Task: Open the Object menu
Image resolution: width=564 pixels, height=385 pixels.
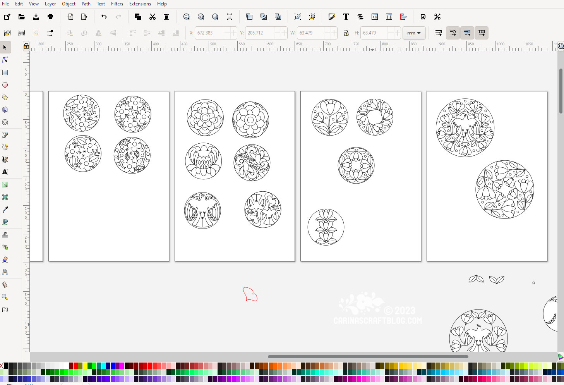Action: click(69, 4)
